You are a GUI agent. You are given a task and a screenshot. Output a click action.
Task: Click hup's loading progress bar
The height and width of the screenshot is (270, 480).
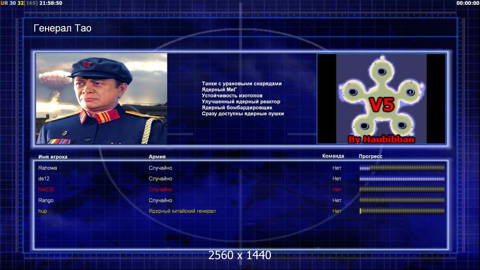point(402,211)
